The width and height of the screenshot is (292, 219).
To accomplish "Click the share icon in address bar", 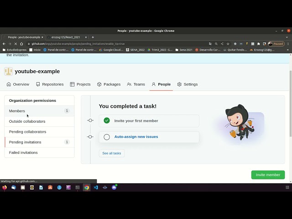I will (x=222, y=44).
